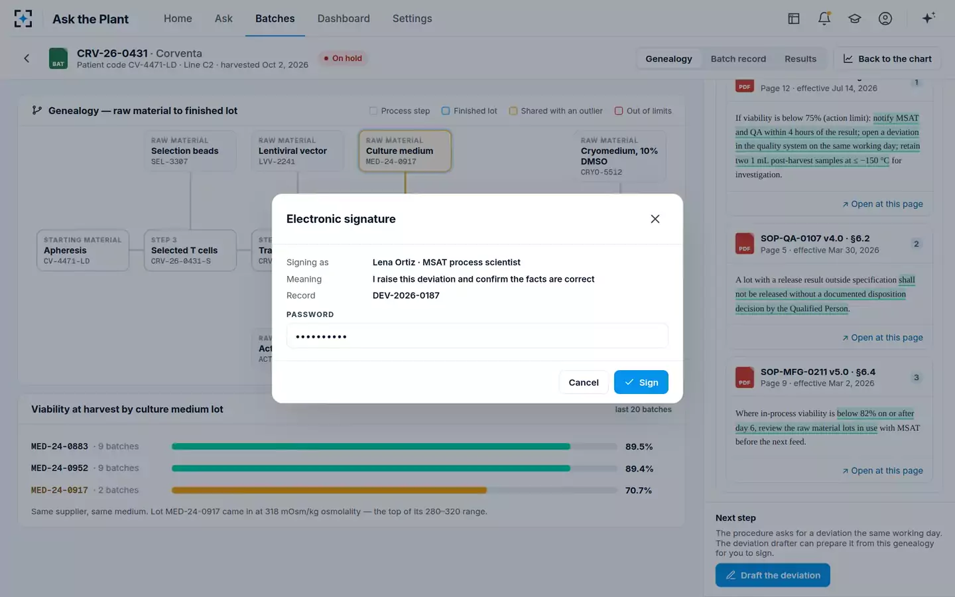Toggle Shared with an outlier checkbox
Image resolution: width=955 pixels, height=597 pixels.
click(x=513, y=111)
